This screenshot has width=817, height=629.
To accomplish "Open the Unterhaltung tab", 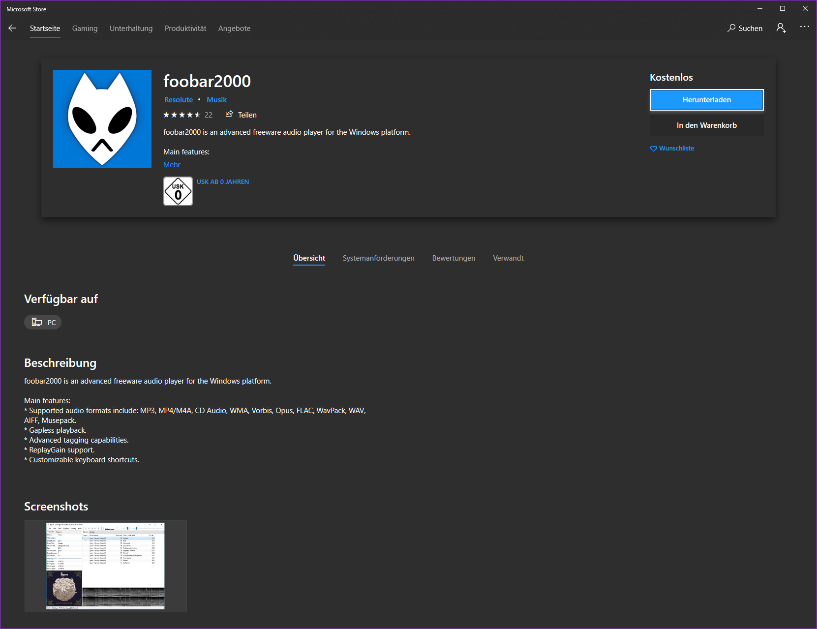I will pos(131,29).
